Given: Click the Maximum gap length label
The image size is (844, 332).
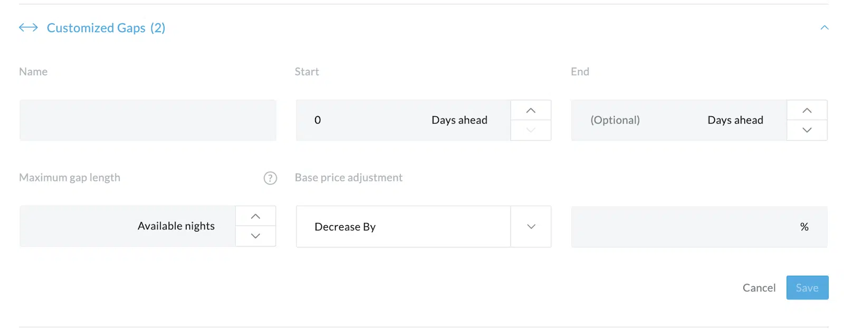Looking at the screenshot, I should 70,178.
